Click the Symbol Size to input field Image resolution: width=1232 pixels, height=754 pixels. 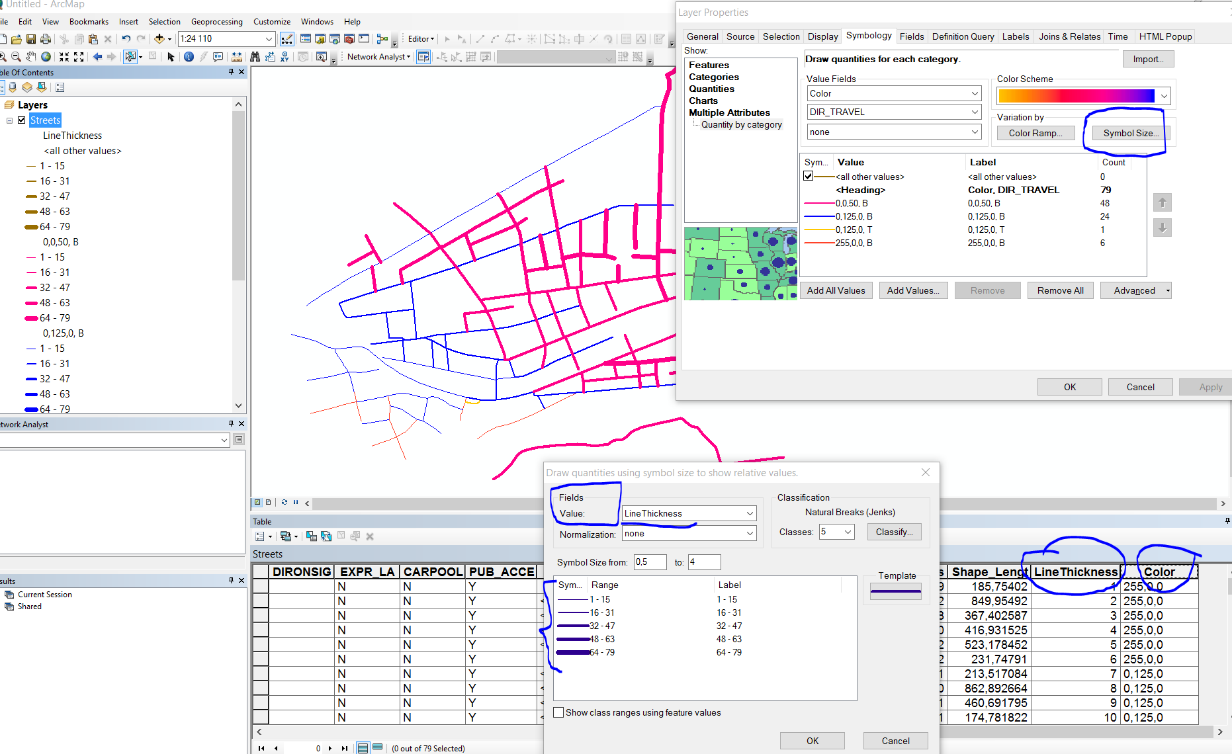pos(704,562)
